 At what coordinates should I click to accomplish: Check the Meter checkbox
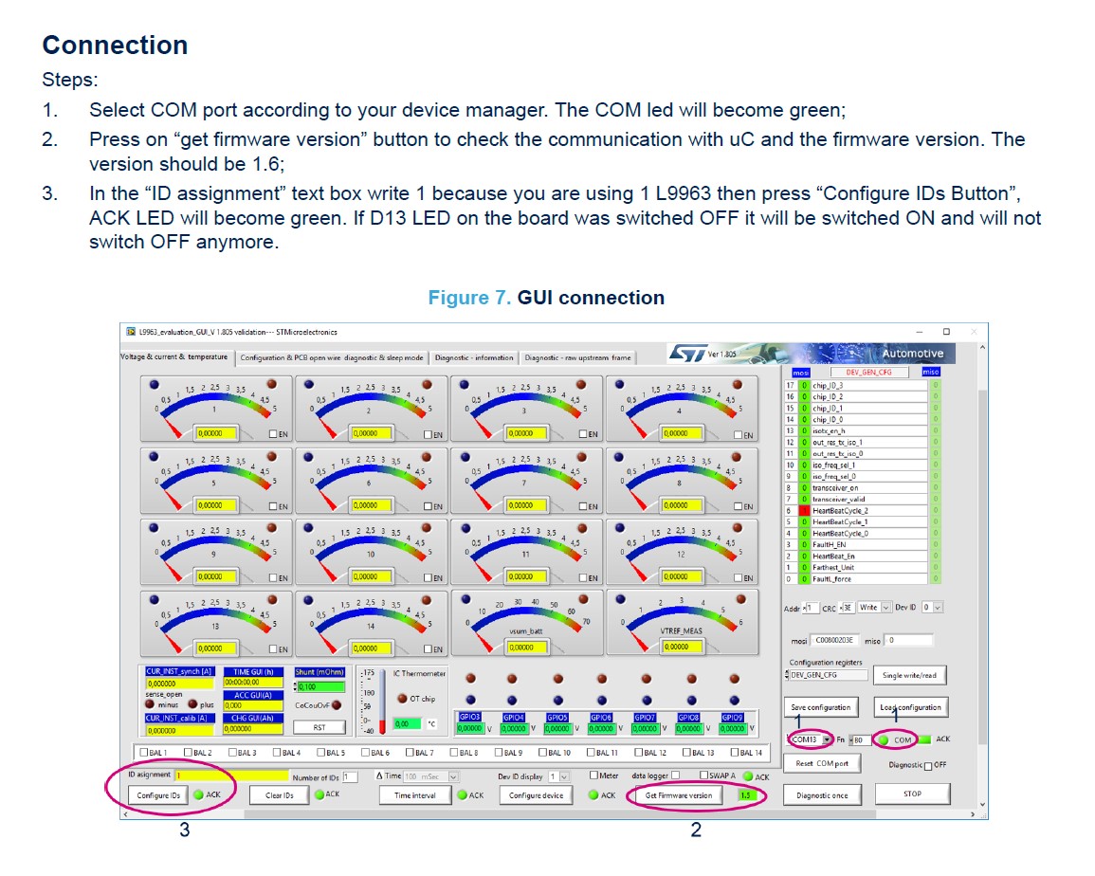(x=594, y=776)
